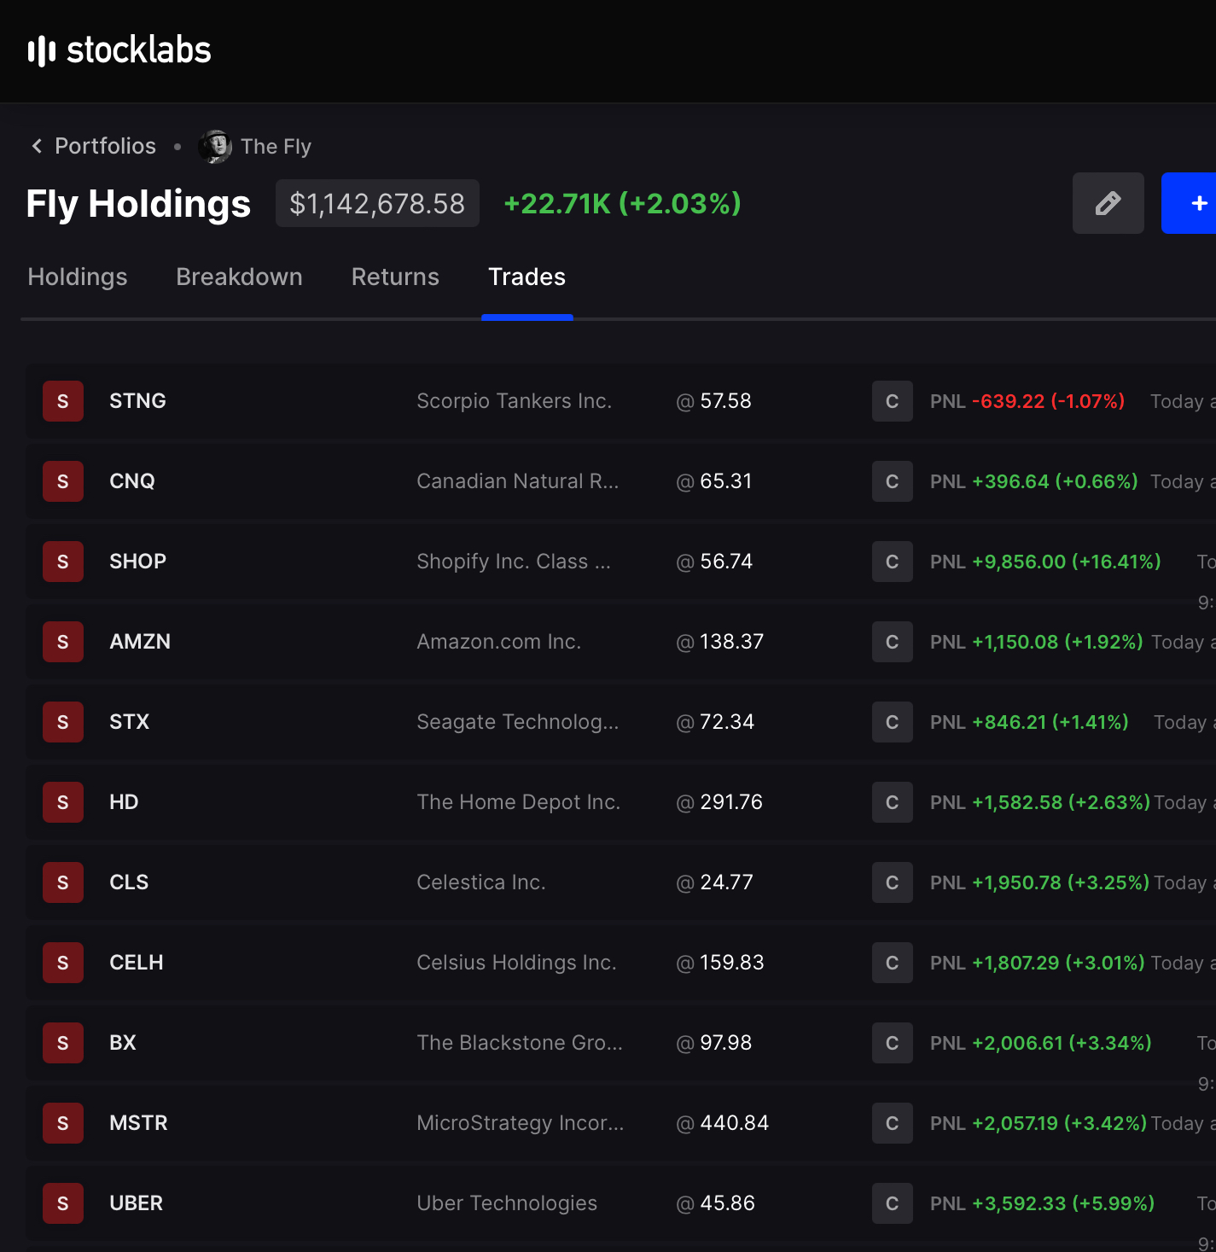
Task: Click PNL +846.21 (+1.41%) value
Action: point(1029,722)
